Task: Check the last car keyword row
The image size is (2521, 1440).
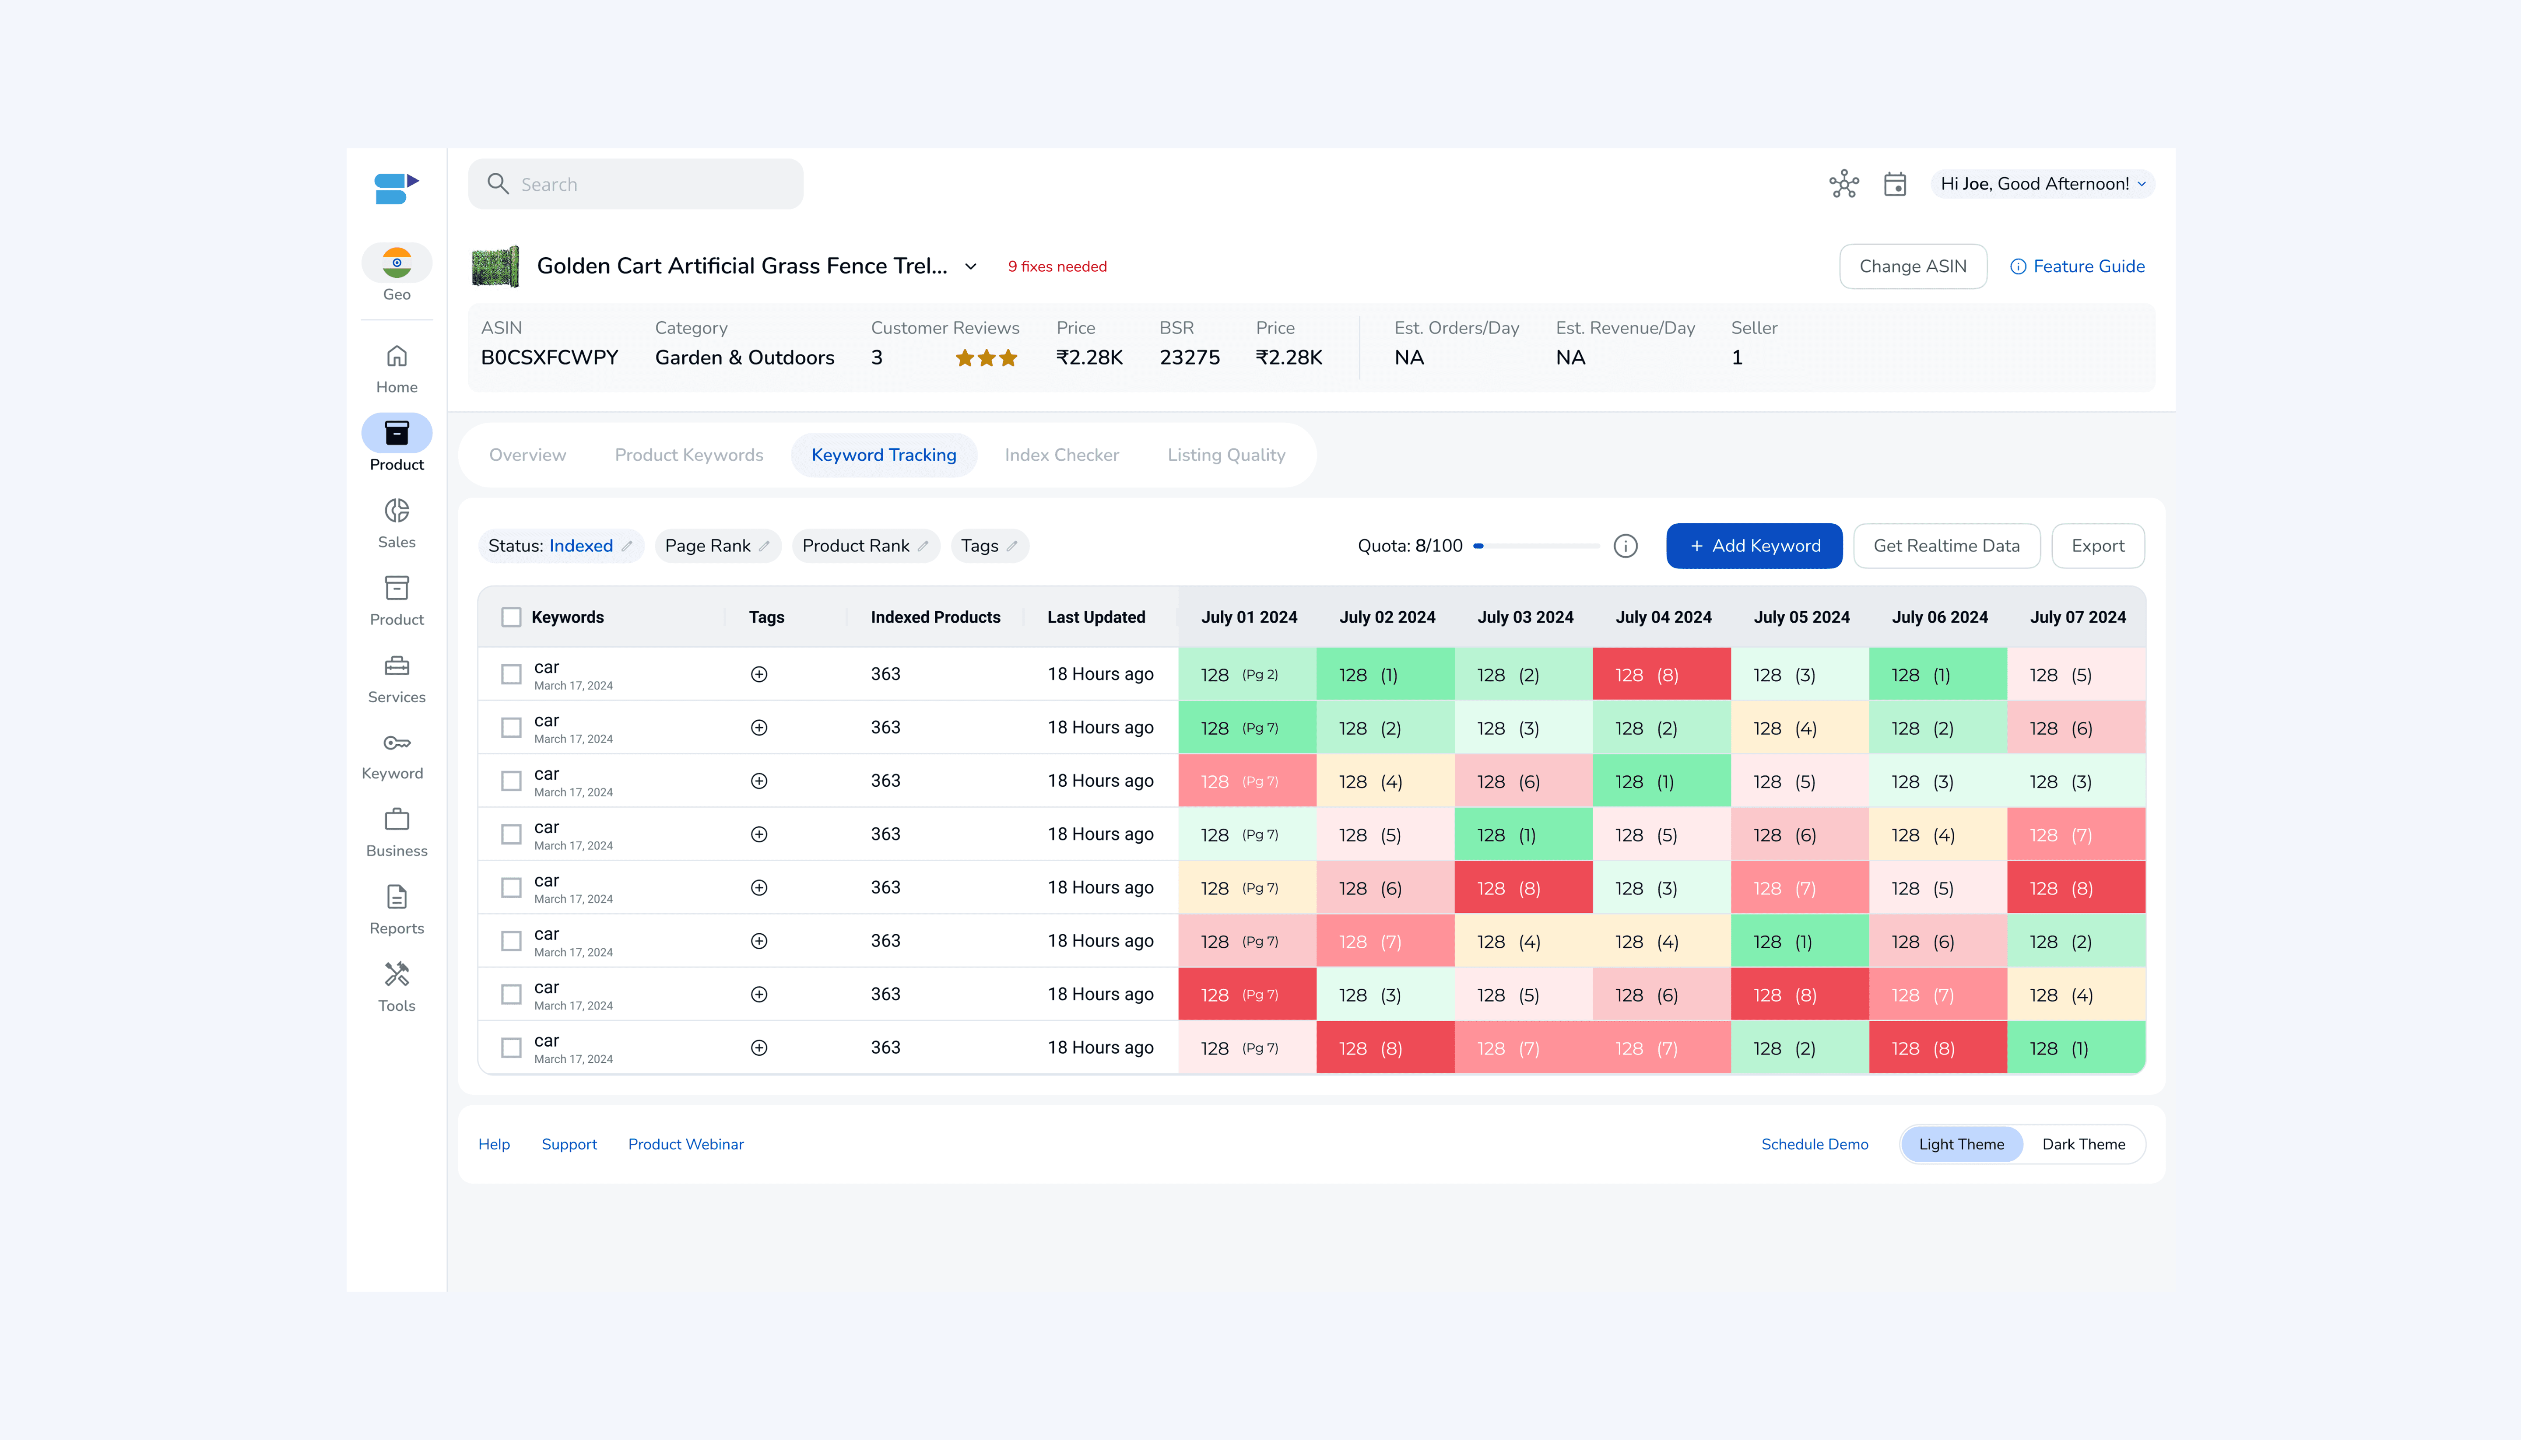Action: click(x=511, y=1048)
